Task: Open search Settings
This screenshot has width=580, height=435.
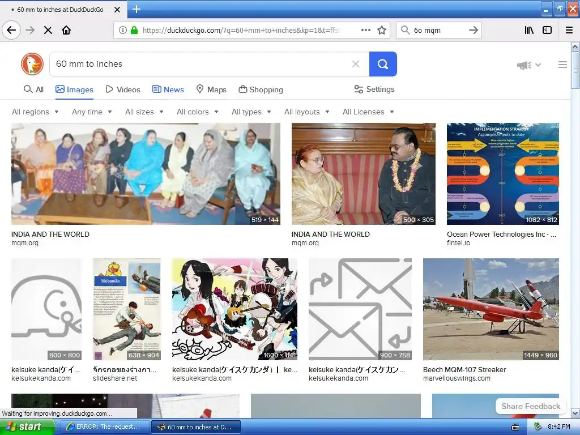Action: coord(374,89)
